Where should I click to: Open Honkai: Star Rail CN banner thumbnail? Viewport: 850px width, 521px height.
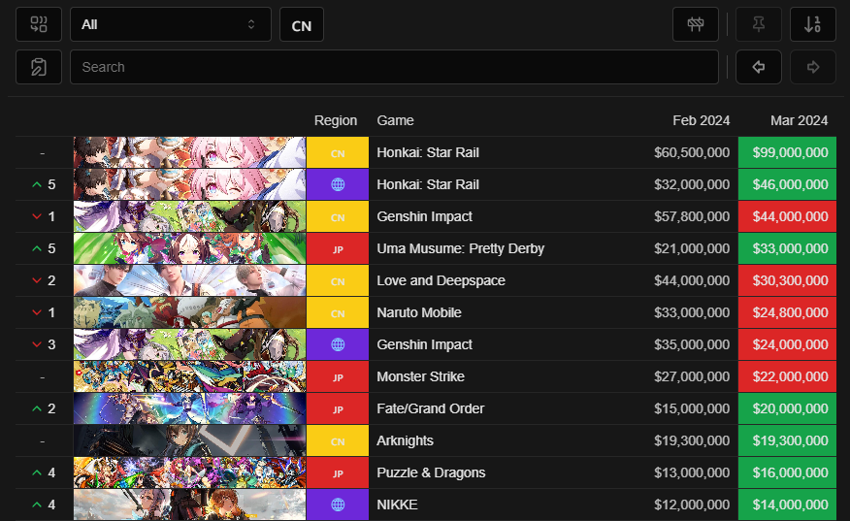190,152
